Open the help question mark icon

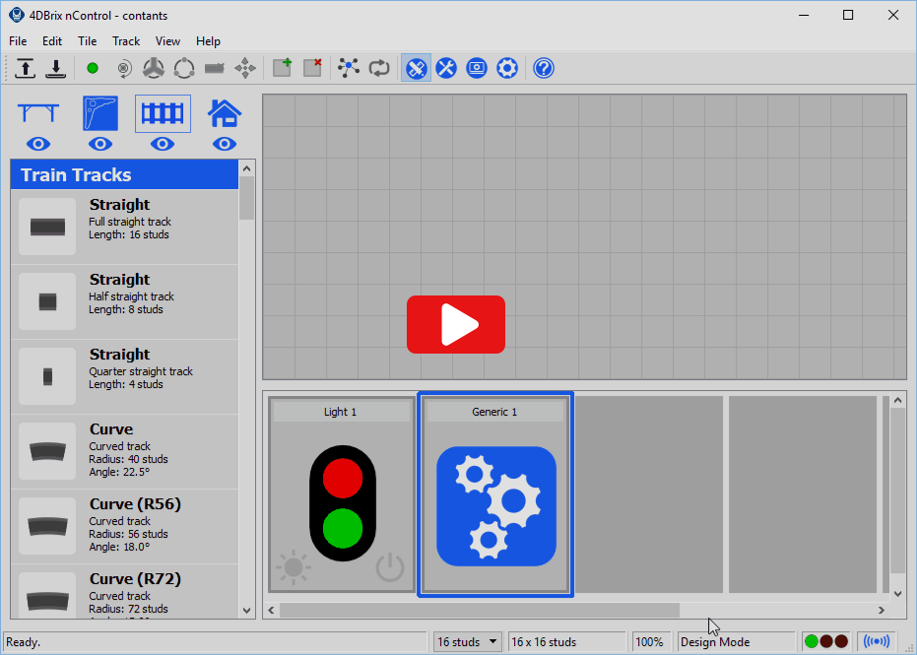544,68
